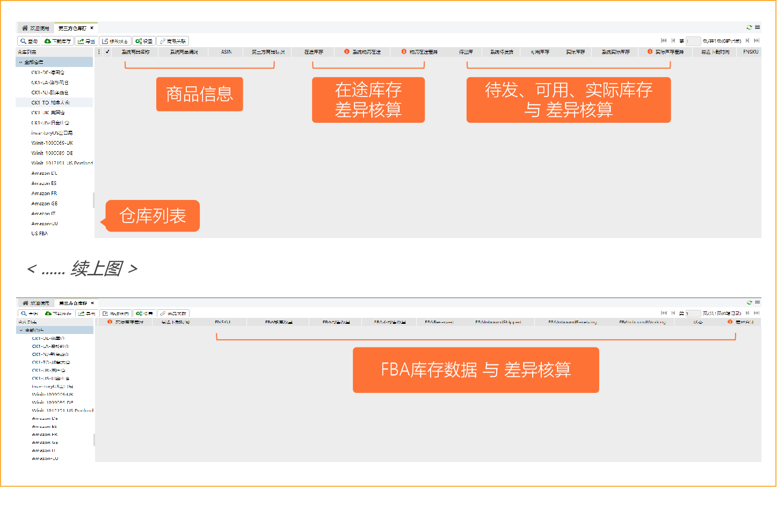The width and height of the screenshot is (777, 505).
Task: Select the Amazon DE warehouse entry
Action: 44,173
